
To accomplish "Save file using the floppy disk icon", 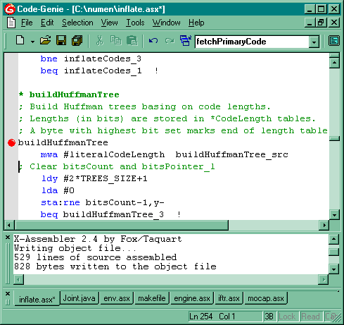I will (61, 40).
